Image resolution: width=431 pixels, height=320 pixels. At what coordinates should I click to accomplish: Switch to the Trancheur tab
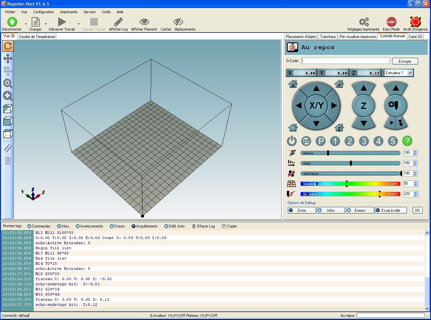(x=328, y=37)
